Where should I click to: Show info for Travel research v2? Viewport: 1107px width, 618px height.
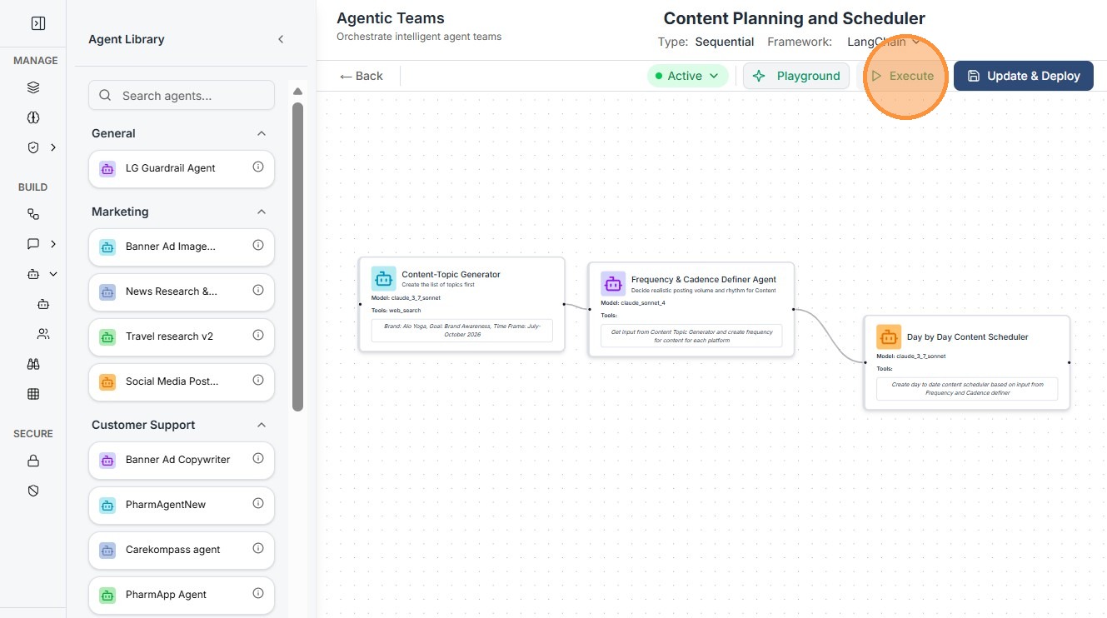pos(258,336)
